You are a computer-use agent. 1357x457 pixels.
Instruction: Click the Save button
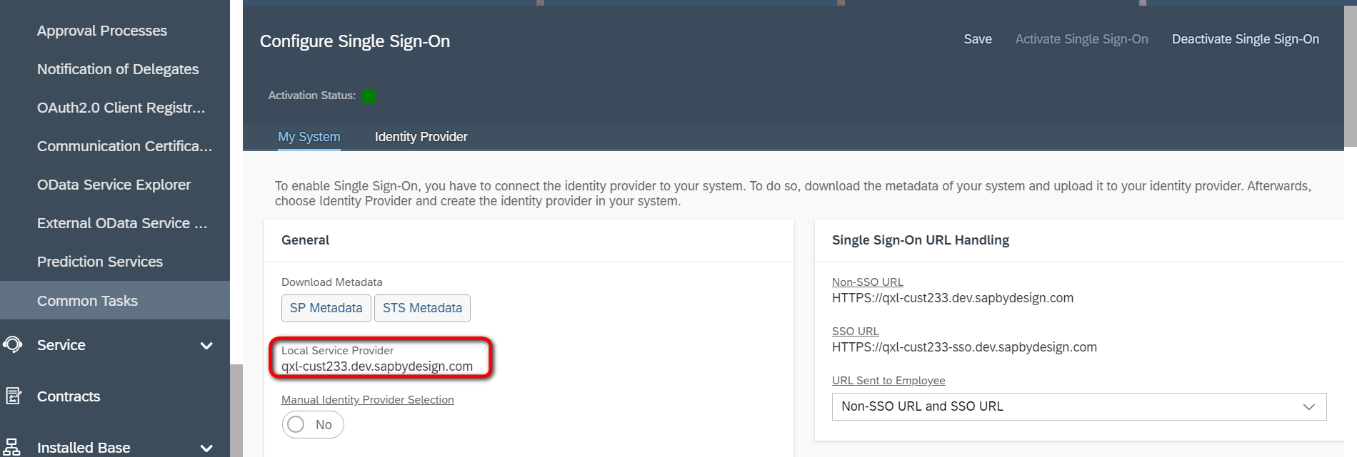point(977,39)
